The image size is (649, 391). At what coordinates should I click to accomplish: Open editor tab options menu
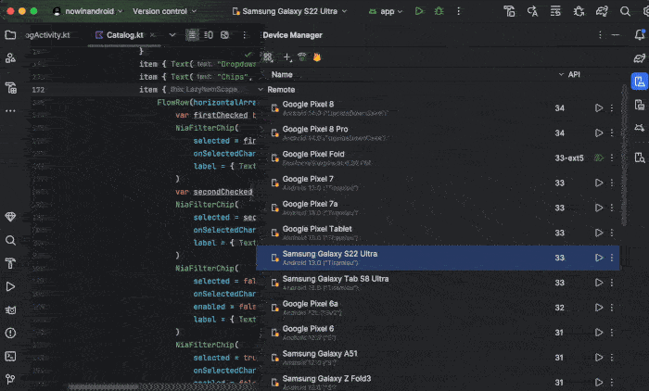[245, 35]
